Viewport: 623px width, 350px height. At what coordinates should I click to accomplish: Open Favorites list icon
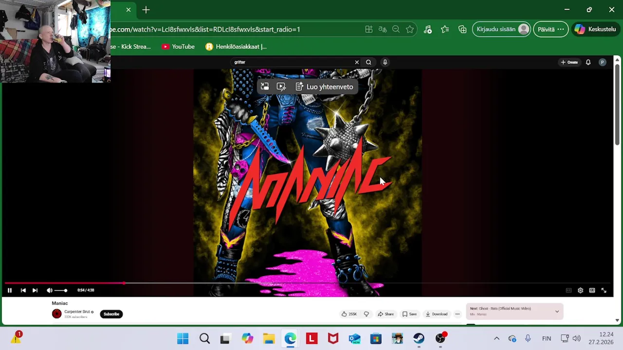tap(445, 29)
